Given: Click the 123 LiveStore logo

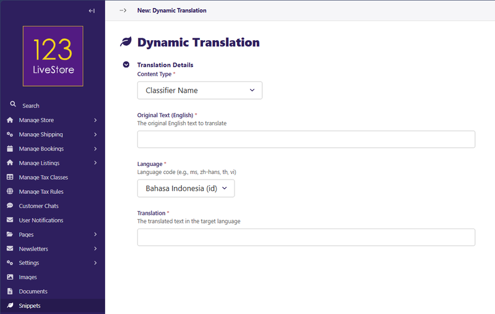Looking at the screenshot, I should click(x=53, y=56).
